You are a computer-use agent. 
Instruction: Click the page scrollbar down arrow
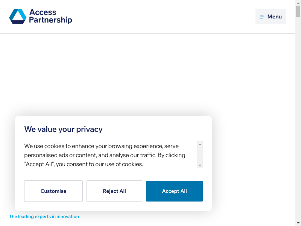(298, 223)
